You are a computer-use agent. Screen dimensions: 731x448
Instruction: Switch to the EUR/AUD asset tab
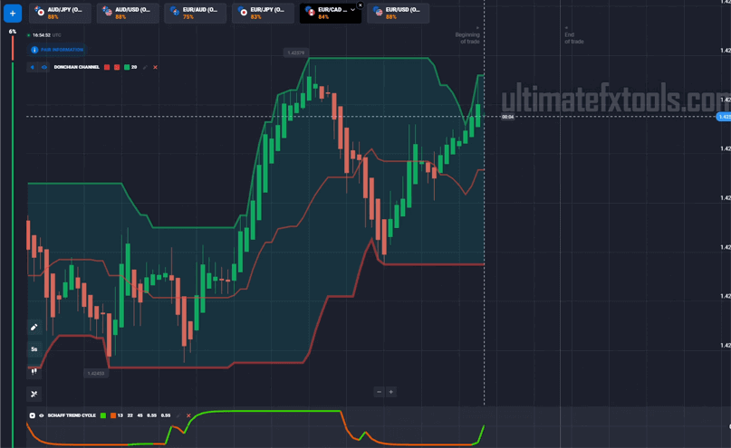click(x=196, y=13)
